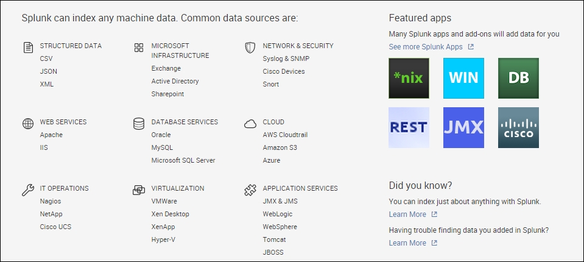Open the DB featured app tile
The width and height of the screenshot is (584, 262).
point(518,78)
